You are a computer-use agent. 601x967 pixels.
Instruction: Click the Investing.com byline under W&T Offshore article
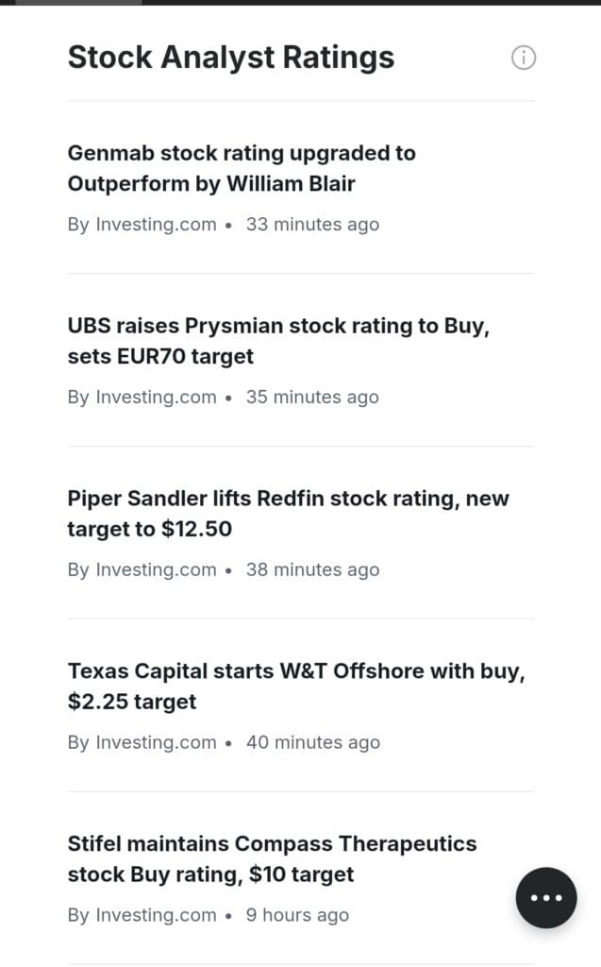coord(142,743)
